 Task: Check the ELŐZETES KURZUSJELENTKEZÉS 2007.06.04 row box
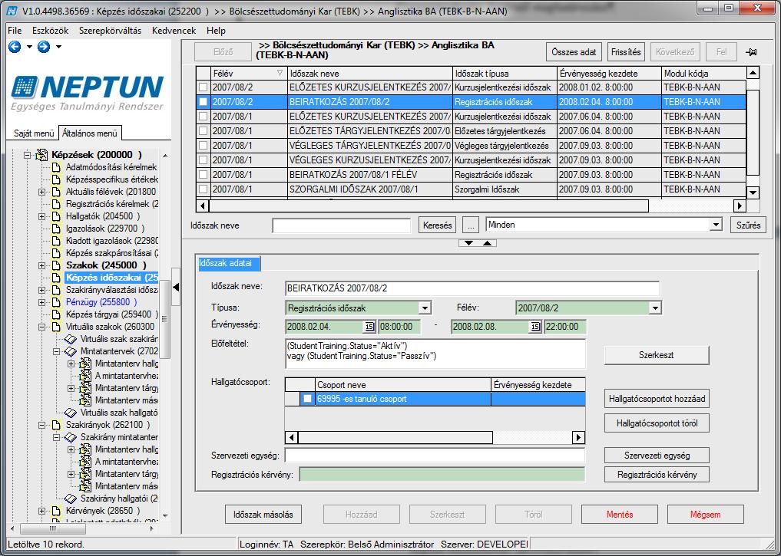[204, 117]
